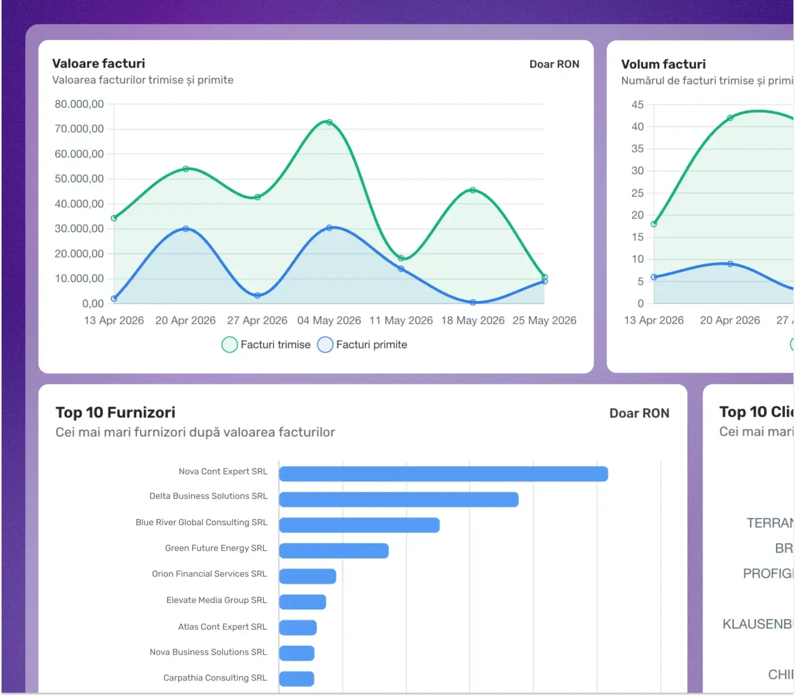Click the Elevate Media Group SRL bar
Viewport: 795px width, 696px height.
coord(303,602)
